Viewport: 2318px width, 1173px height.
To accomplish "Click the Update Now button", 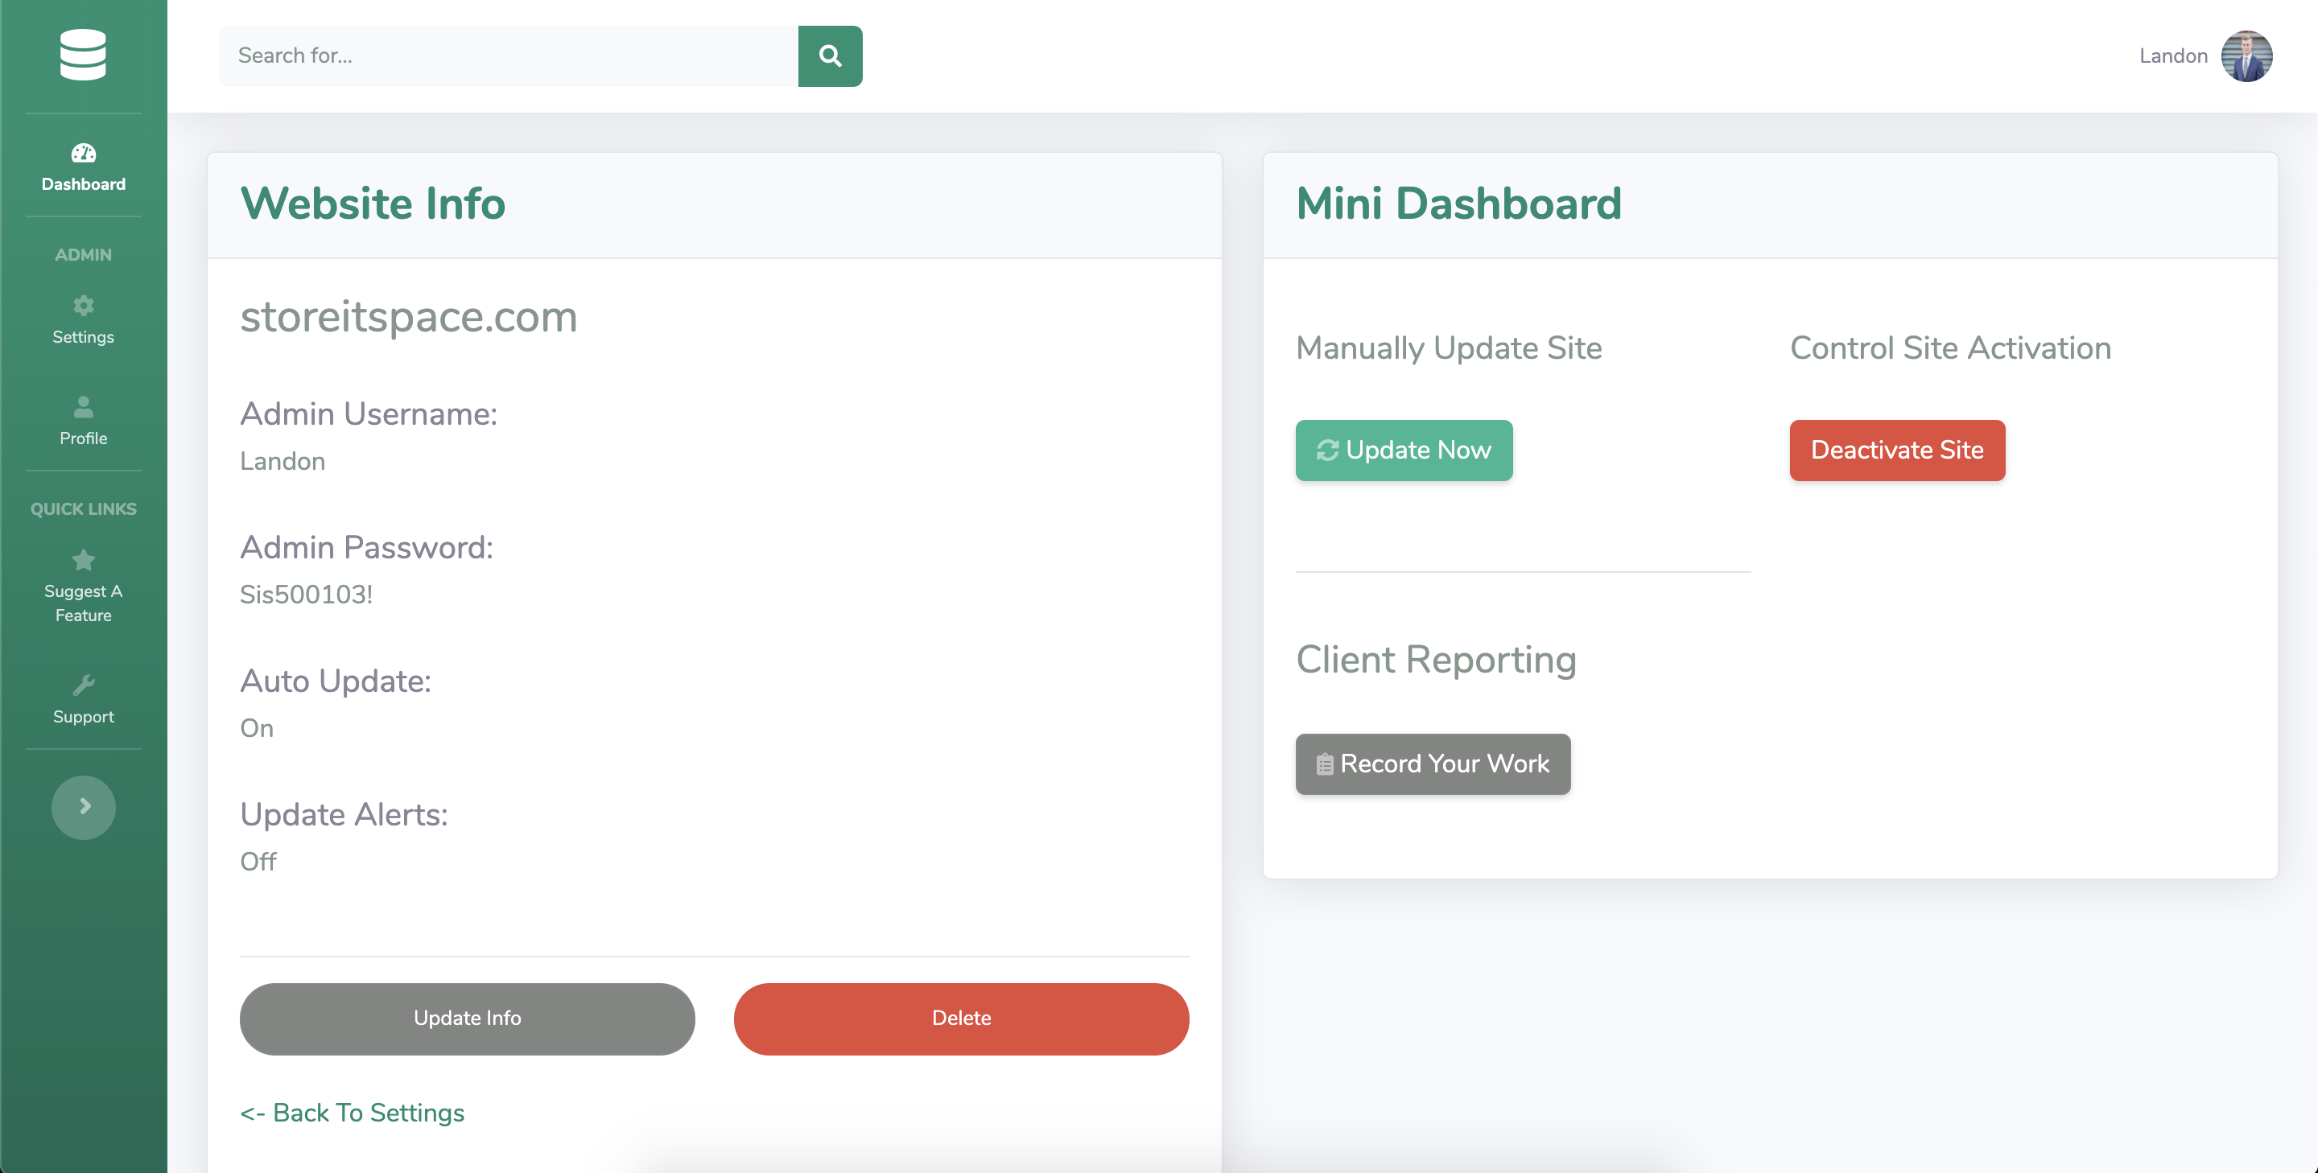I will click(1404, 450).
